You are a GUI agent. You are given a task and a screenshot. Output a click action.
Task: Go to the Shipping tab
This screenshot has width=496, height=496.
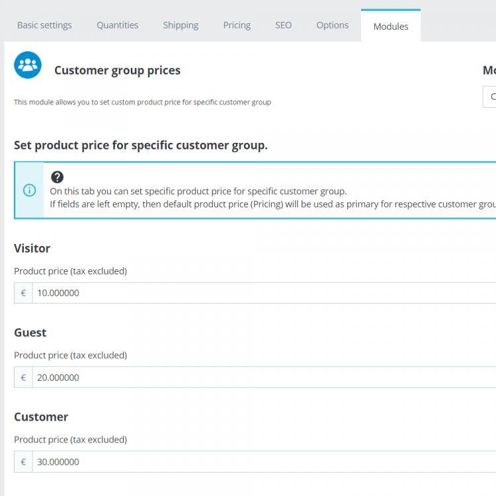pos(181,25)
